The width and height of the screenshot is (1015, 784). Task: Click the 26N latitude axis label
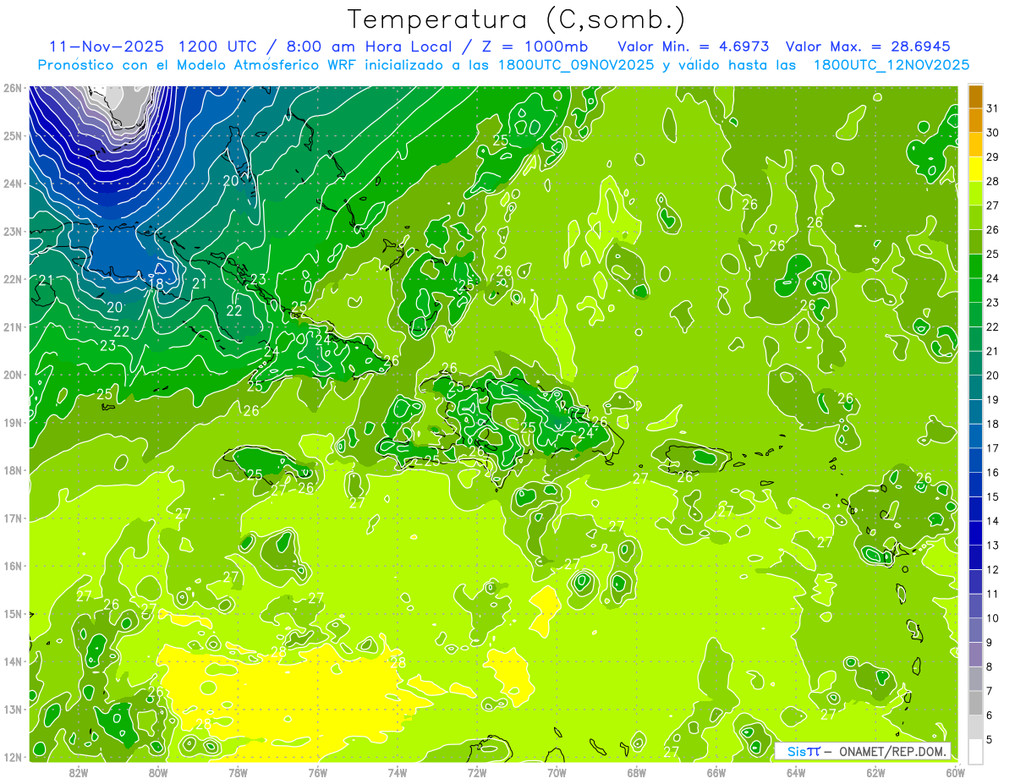13,88
